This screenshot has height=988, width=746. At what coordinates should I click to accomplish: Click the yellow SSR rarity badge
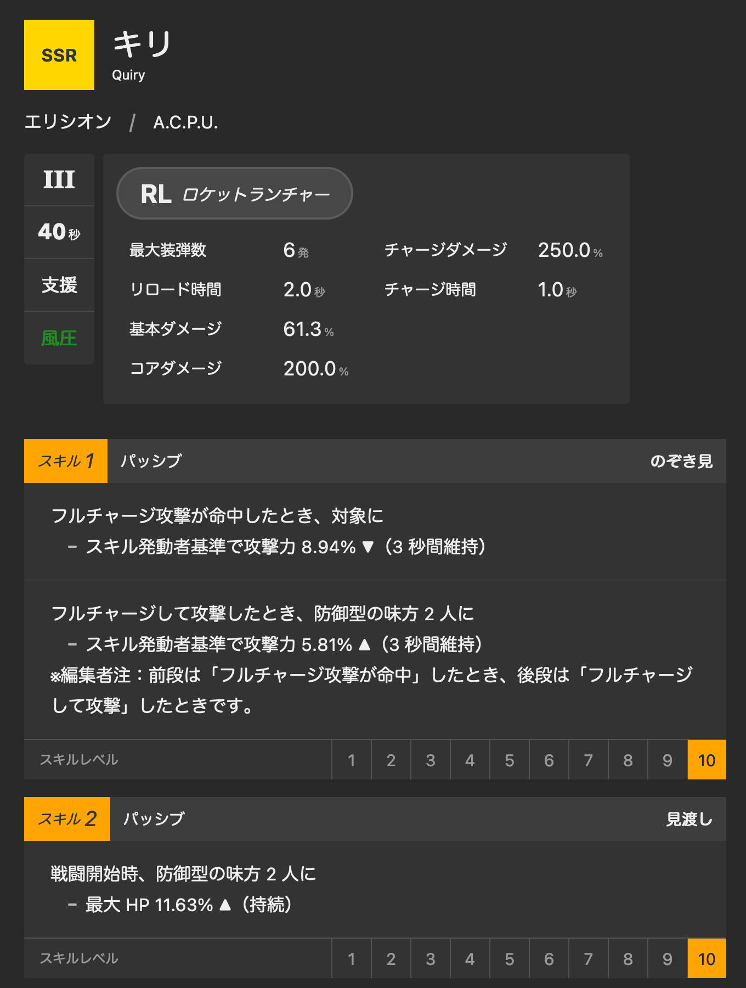(x=59, y=55)
